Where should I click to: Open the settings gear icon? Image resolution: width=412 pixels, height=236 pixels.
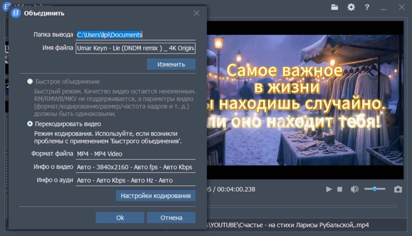[x=351, y=7]
